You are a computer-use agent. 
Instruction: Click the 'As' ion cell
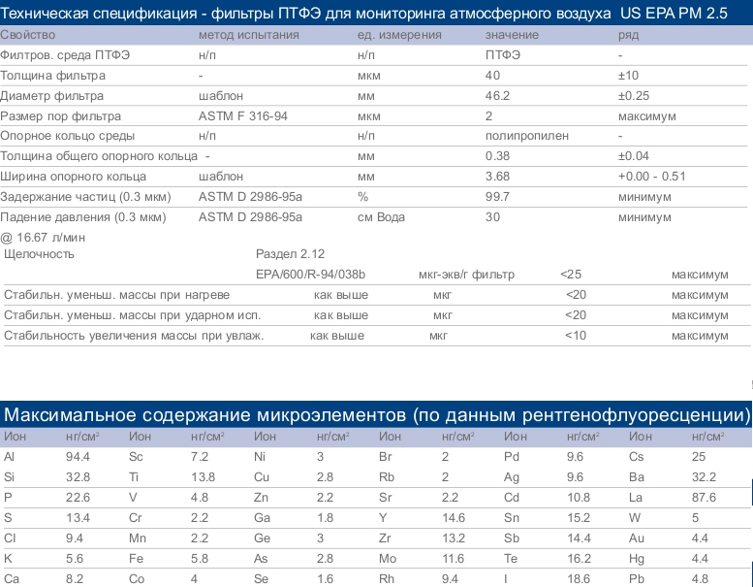[x=261, y=559]
